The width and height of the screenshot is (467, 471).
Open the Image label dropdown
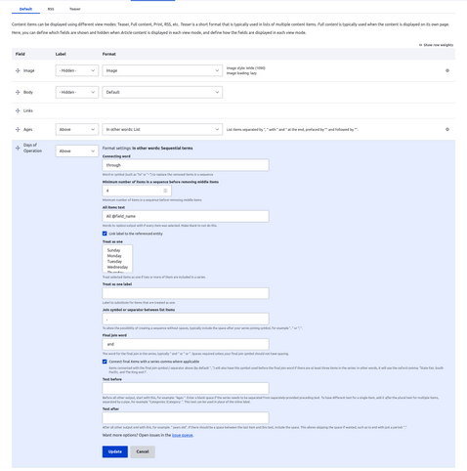77,70
